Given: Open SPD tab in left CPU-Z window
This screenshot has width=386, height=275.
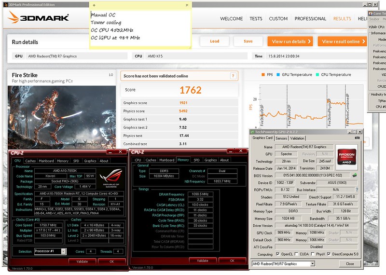Looking at the screenshot, I should 76,161.
